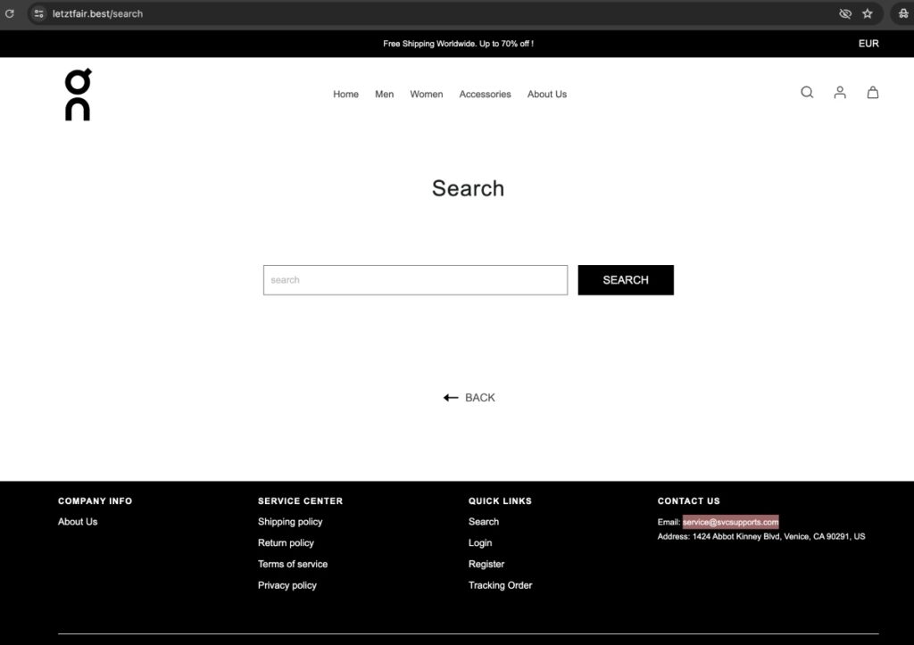Open the Men navigation menu
This screenshot has height=645, width=914.
pos(384,95)
